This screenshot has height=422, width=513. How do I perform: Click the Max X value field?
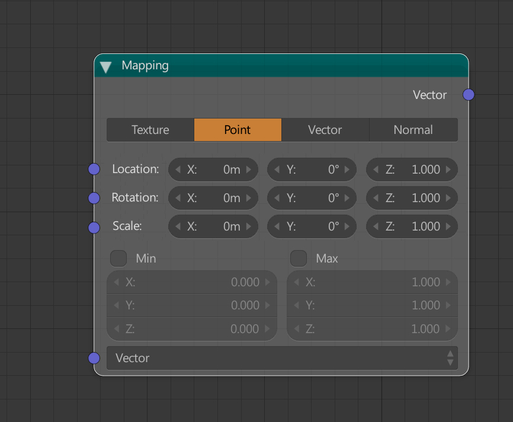pyautogui.click(x=373, y=282)
